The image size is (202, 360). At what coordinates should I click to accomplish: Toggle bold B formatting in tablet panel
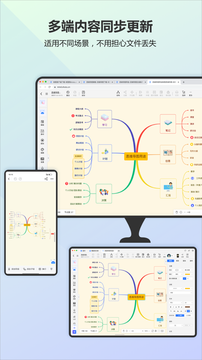tap(171, 307)
